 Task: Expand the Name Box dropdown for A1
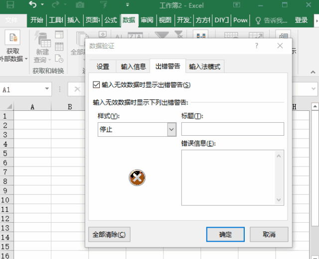pos(47,88)
